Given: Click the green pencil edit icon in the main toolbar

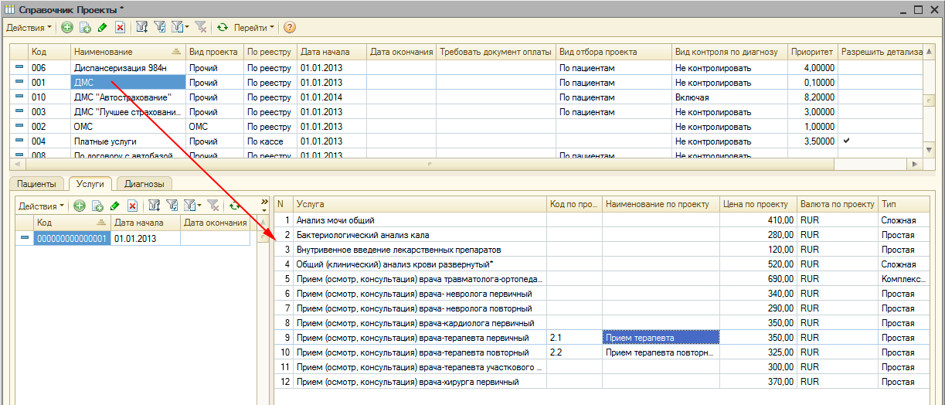Looking at the screenshot, I should (103, 27).
